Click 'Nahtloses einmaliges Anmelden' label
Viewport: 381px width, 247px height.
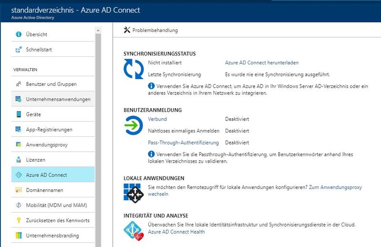pyautogui.click(x=184, y=131)
